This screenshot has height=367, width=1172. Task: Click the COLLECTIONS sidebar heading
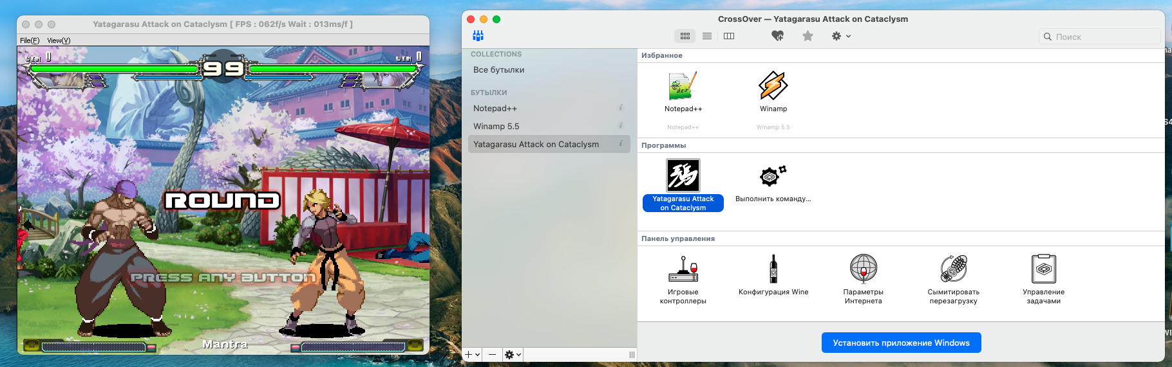pyautogui.click(x=496, y=55)
